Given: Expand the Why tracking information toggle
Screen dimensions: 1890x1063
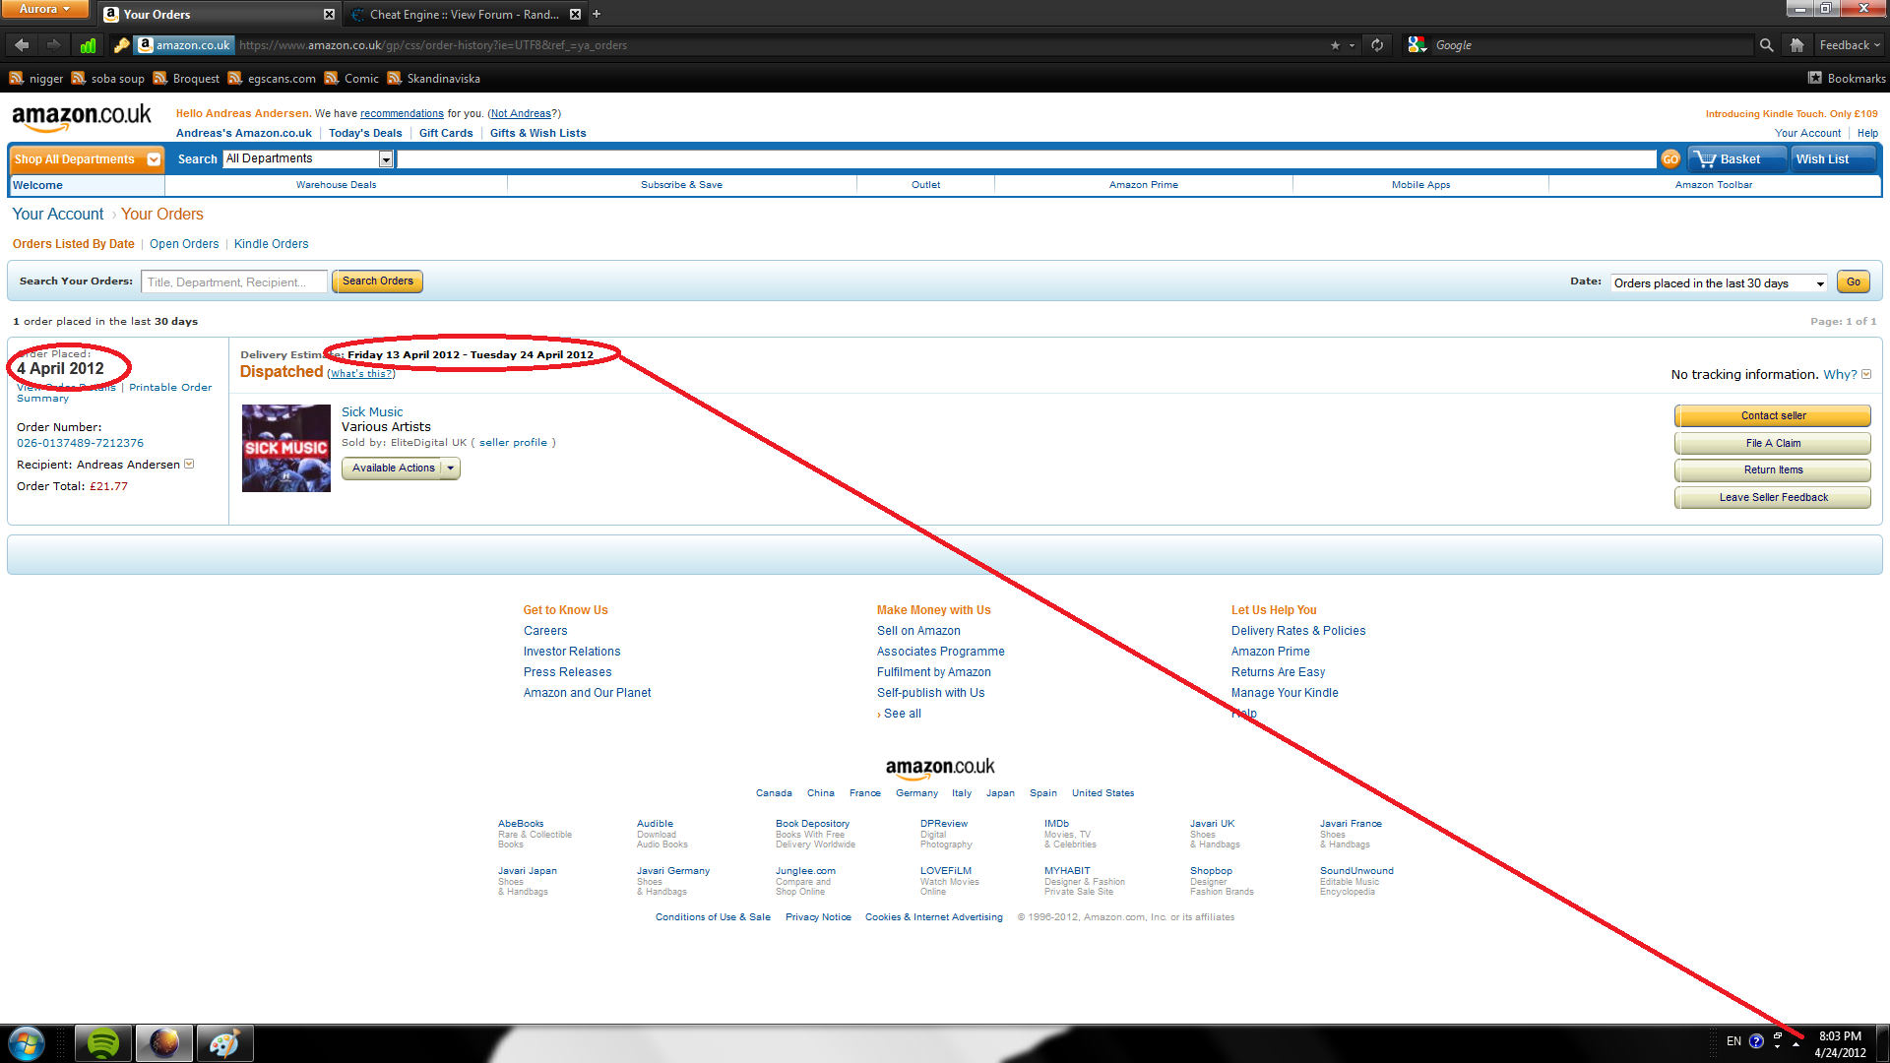Looking at the screenshot, I should click(x=1866, y=374).
